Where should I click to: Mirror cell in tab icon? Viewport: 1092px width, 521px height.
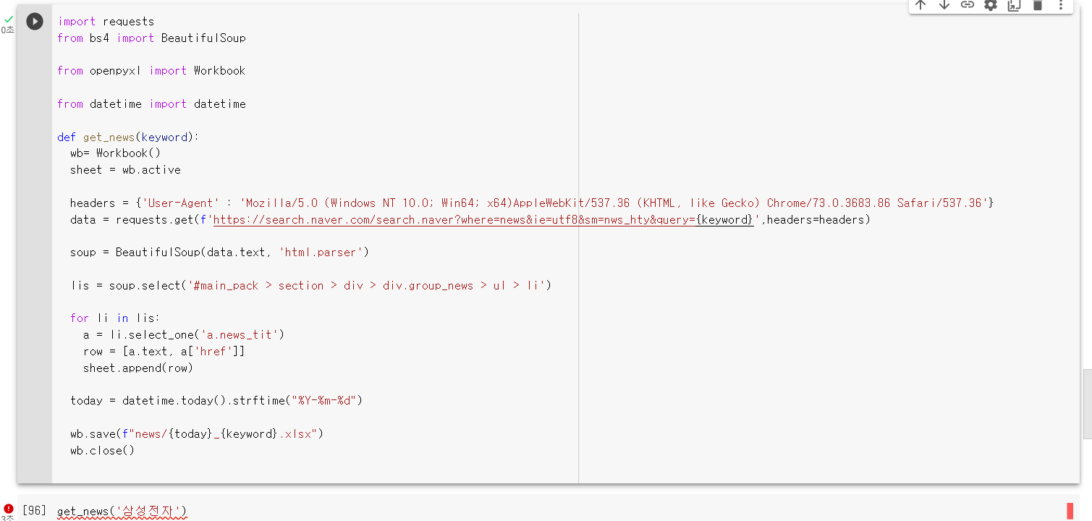tap(1014, 5)
